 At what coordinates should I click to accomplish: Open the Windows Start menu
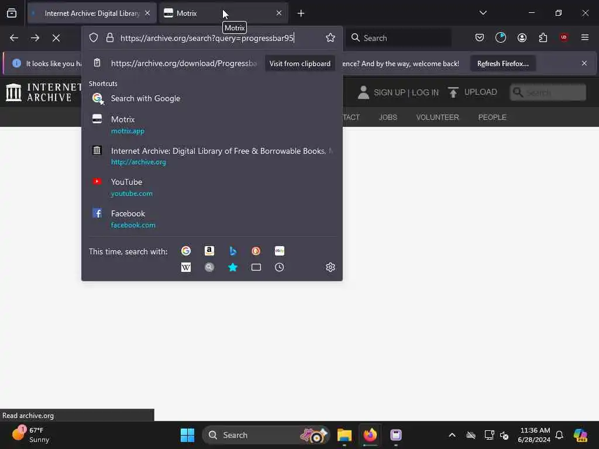(x=187, y=435)
